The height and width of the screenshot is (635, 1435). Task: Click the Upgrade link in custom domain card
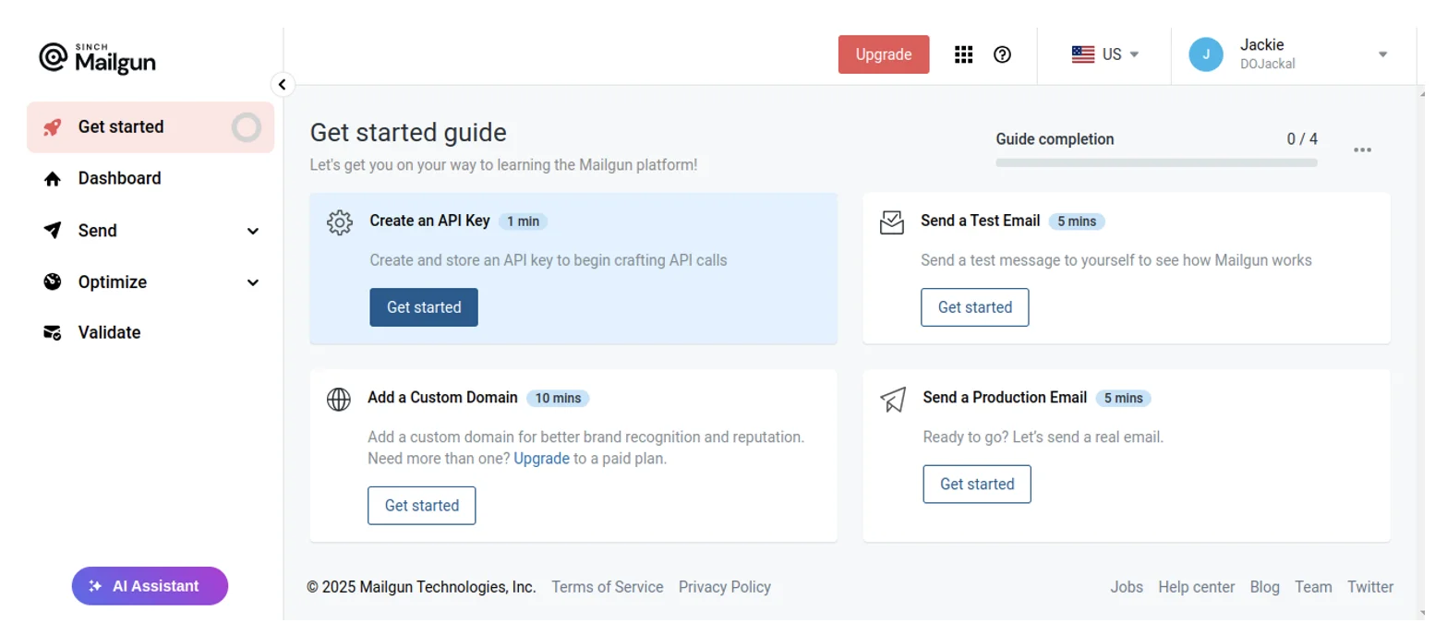(542, 459)
